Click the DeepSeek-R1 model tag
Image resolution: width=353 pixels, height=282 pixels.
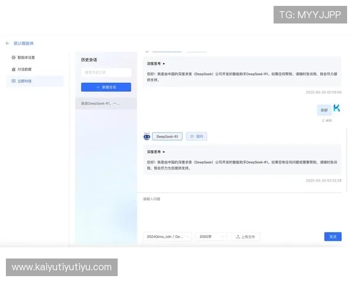click(167, 136)
